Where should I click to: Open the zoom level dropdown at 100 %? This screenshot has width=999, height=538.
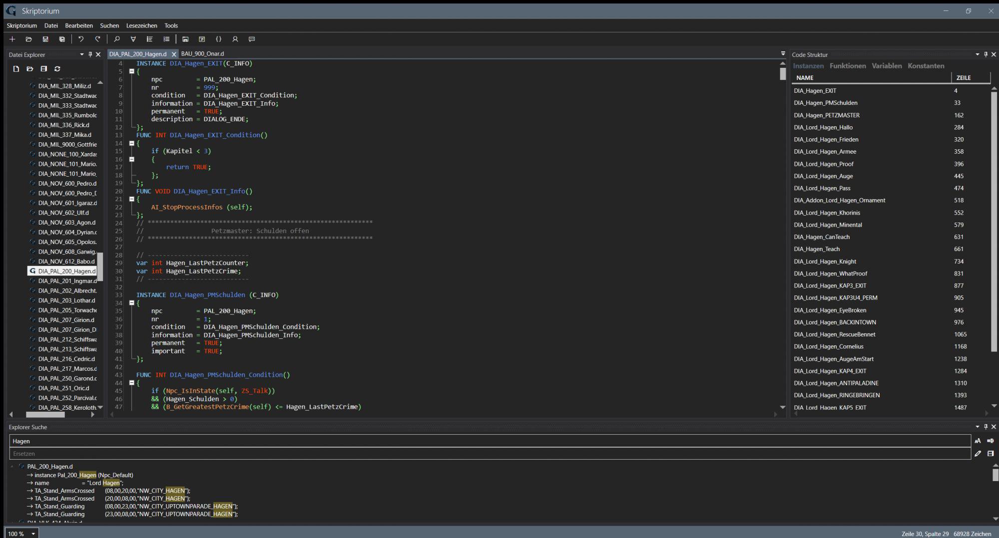(x=33, y=534)
